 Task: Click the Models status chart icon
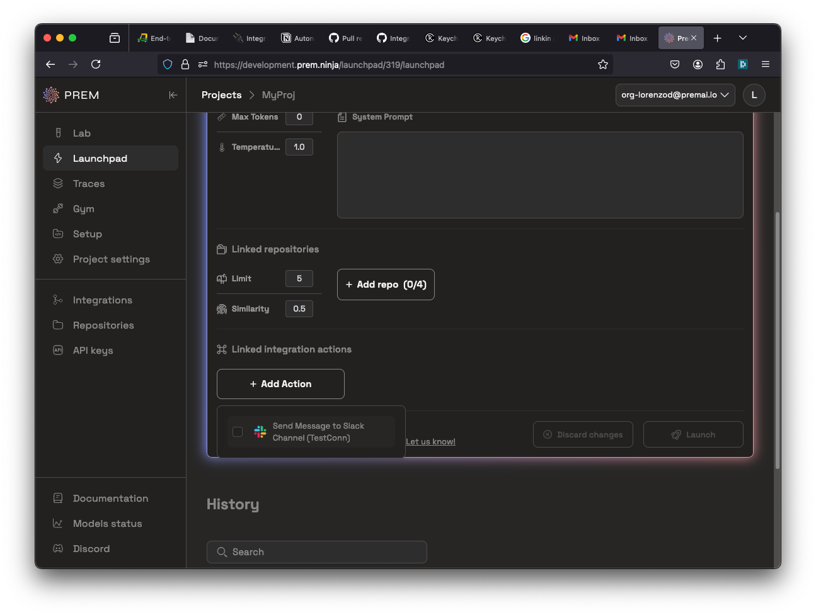click(58, 523)
